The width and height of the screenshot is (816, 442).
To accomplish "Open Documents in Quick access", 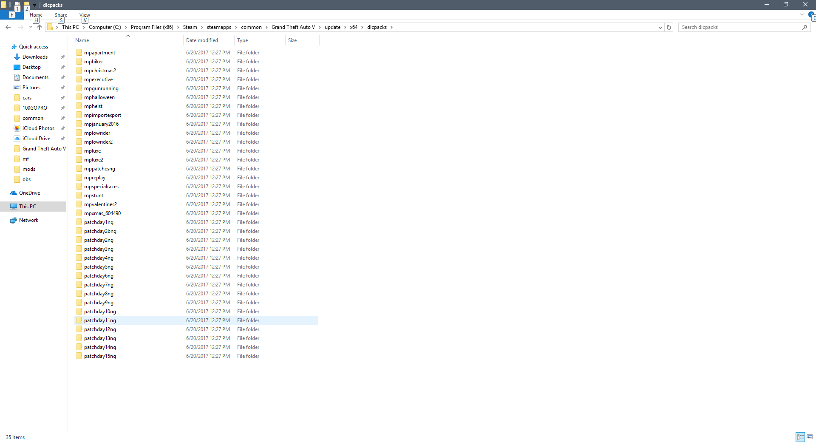I will tap(35, 77).
